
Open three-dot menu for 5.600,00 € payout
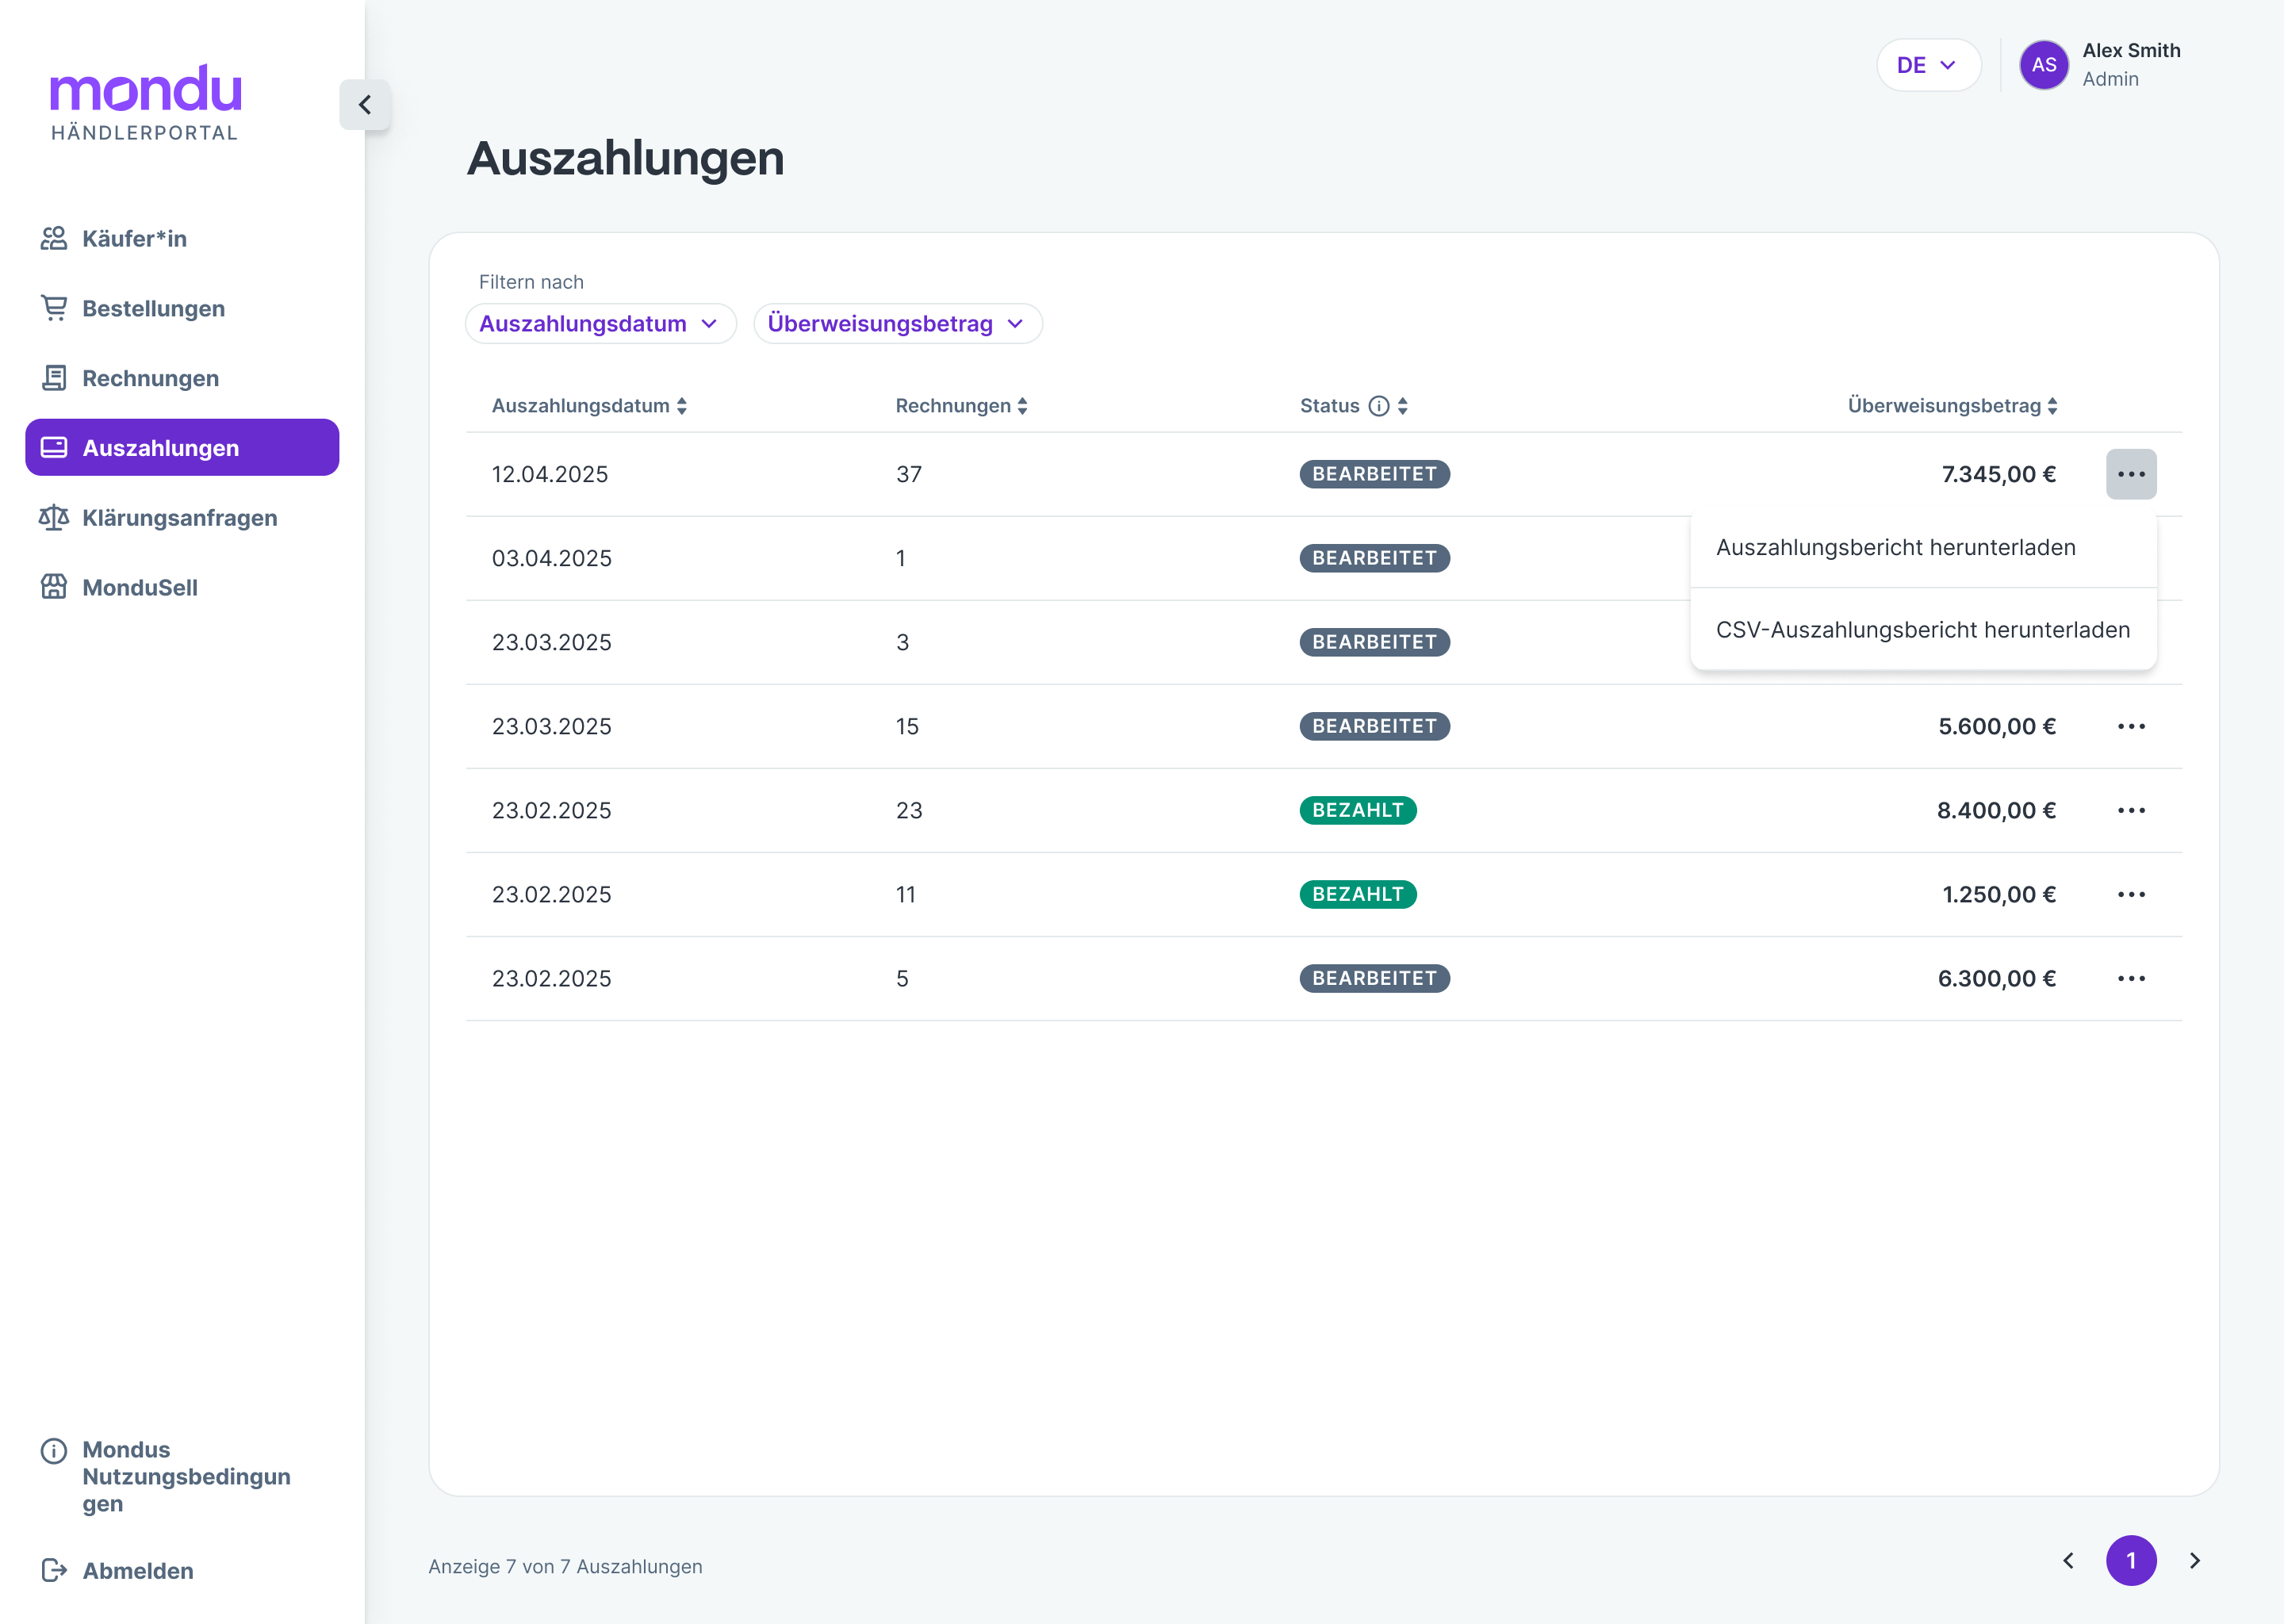click(x=2130, y=727)
